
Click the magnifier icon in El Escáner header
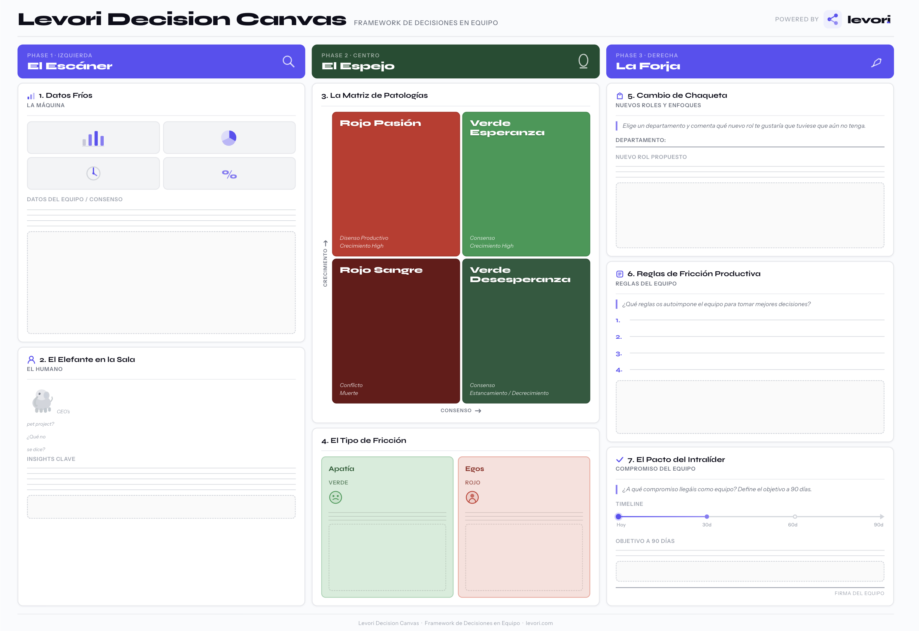point(288,61)
